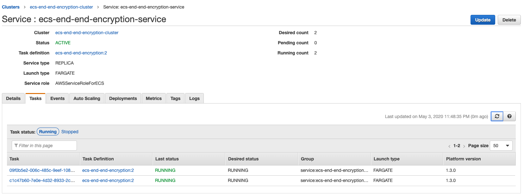Open the Clusters breadcrumb link
Viewport: 524px width, 194px height.
point(11,7)
